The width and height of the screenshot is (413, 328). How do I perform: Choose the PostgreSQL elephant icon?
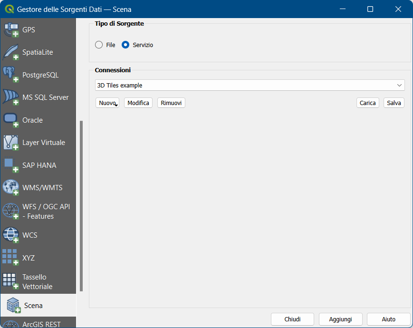pyautogui.click(x=10, y=75)
